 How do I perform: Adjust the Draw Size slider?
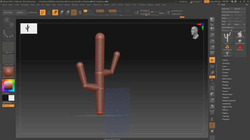click(152, 14)
